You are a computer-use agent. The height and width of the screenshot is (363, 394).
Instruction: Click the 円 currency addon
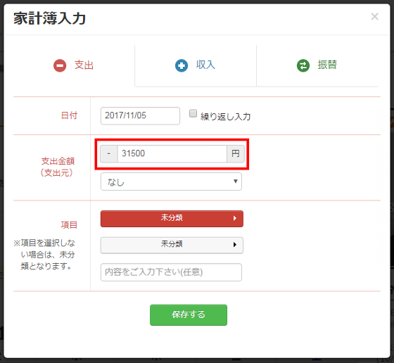236,153
